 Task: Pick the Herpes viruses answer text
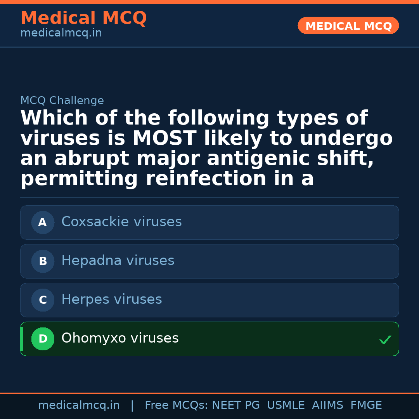tap(112, 300)
